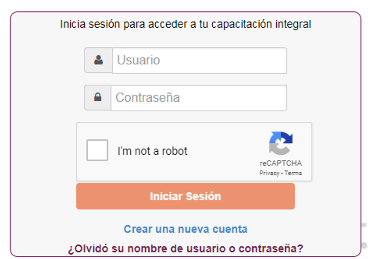Click the dark blue arrow of the reCAPTCHA logo

(287, 137)
